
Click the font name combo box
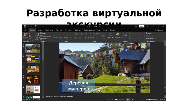pyautogui.click(x=61, y=34)
